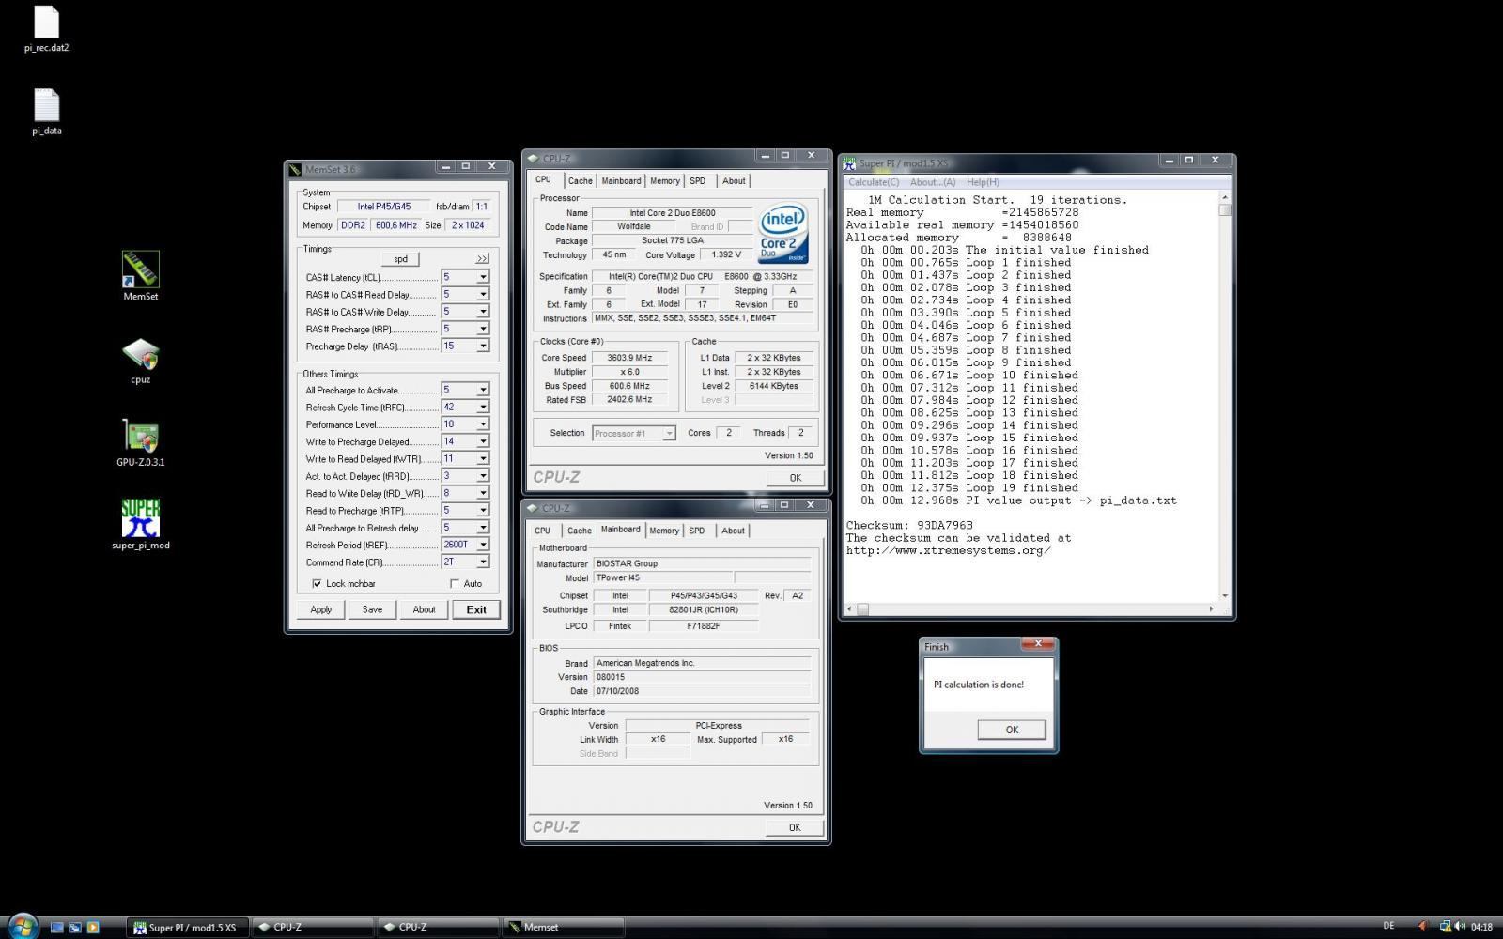Click the Checksum: 93DA796B line
Screen dimensions: 1503x939
[x=909, y=526]
